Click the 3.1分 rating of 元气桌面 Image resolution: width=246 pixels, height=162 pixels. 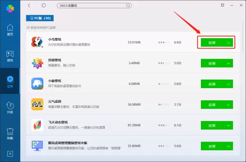pyautogui.click(x=178, y=104)
